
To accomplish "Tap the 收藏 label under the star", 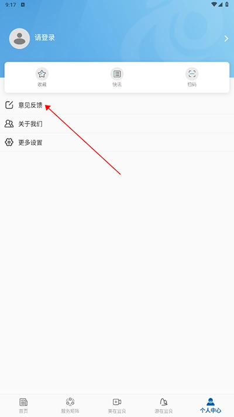I will coord(42,84).
